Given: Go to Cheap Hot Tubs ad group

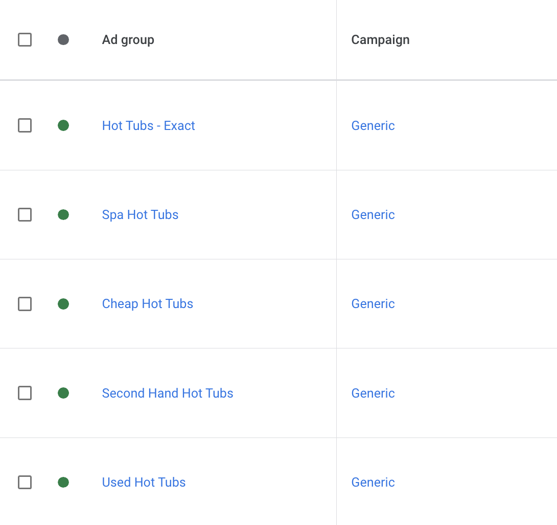Looking at the screenshot, I should point(147,304).
